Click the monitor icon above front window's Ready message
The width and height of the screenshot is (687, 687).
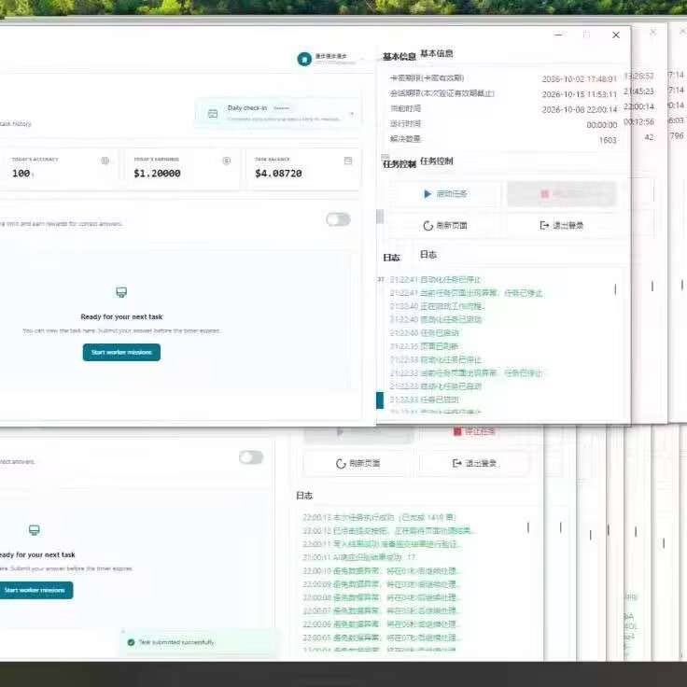(121, 292)
